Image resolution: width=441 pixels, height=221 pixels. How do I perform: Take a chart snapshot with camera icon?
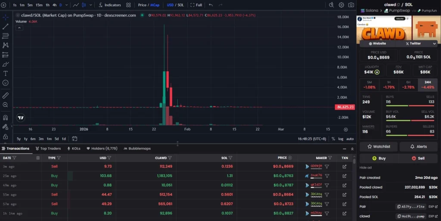(351, 5)
